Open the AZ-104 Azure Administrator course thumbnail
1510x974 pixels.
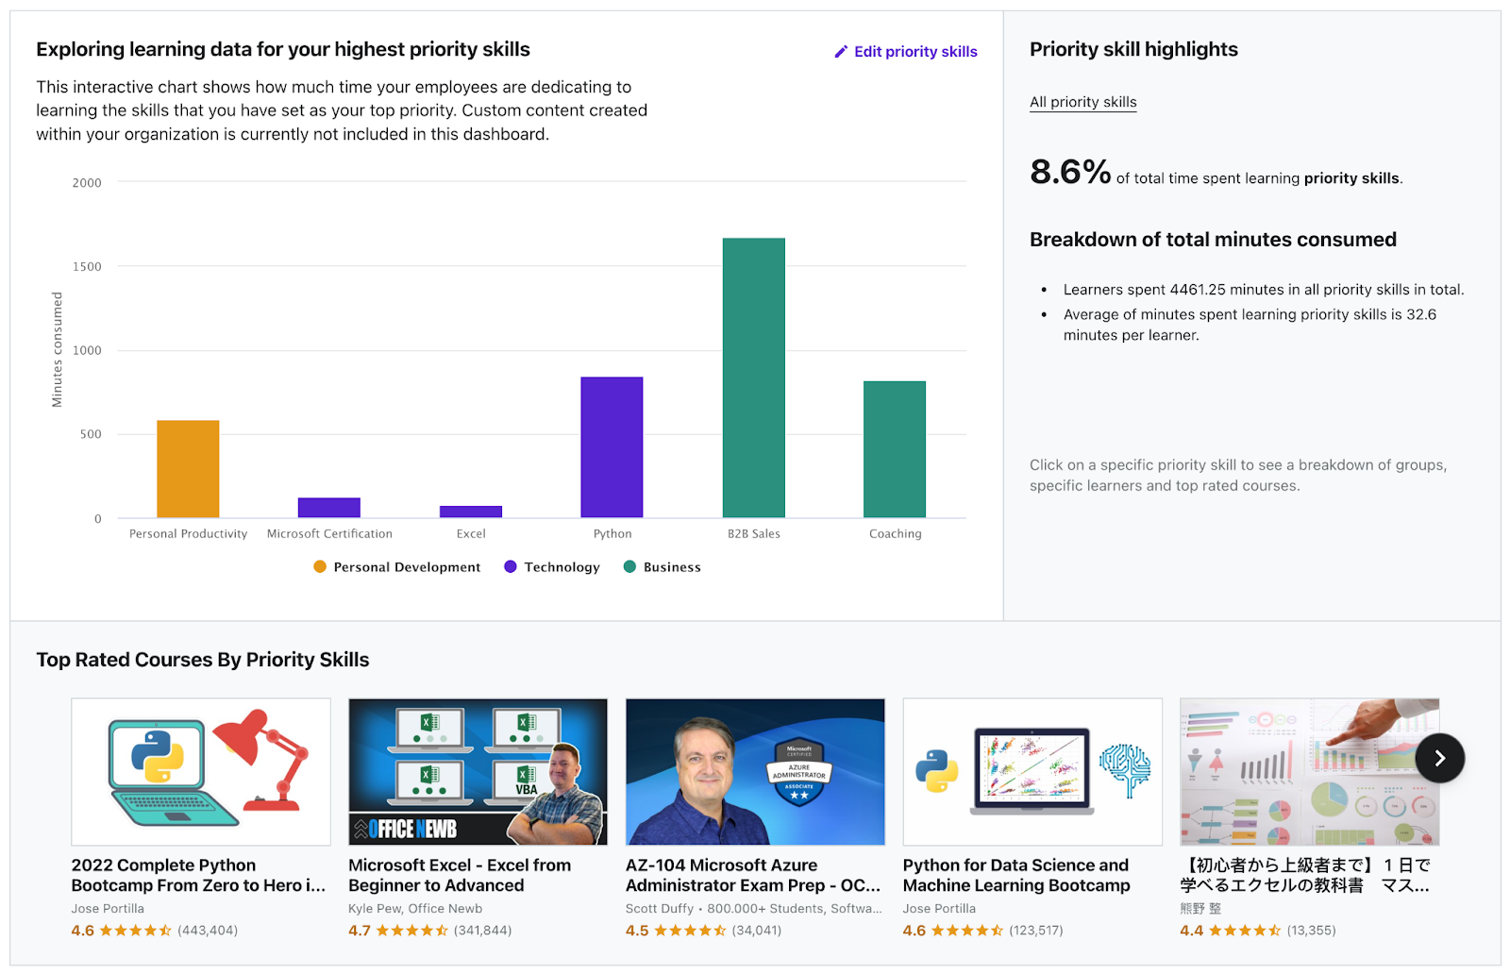click(755, 771)
